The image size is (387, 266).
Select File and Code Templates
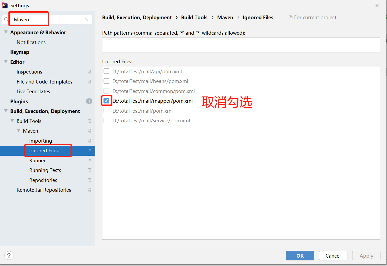(x=44, y=82)
